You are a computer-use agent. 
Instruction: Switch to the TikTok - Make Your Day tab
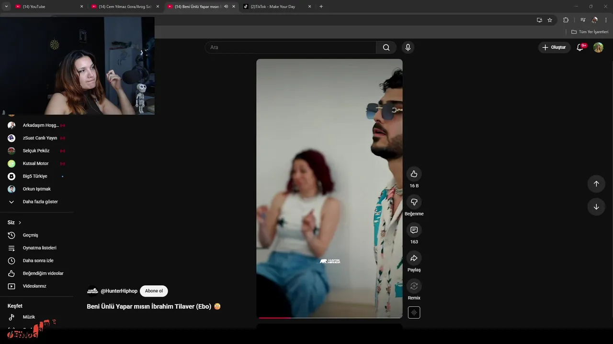[274, 7]
